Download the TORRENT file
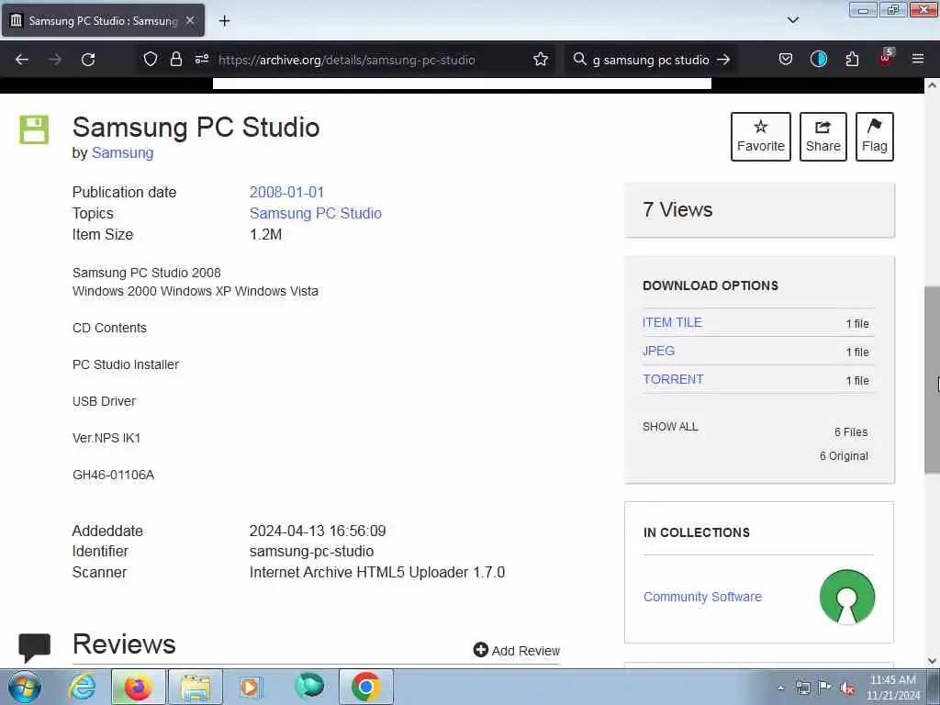Image resolution: width=940 pixels, height=705 pixels. (x=673, y=379)
